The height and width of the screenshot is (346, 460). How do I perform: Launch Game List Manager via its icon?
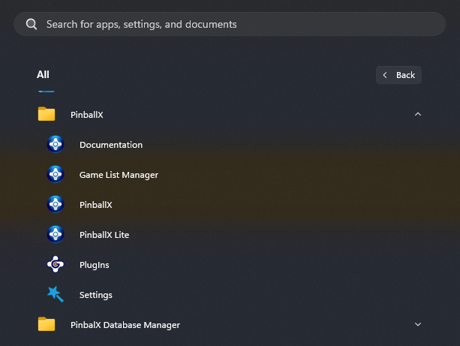pyautogui.click(x=56, y=174)
